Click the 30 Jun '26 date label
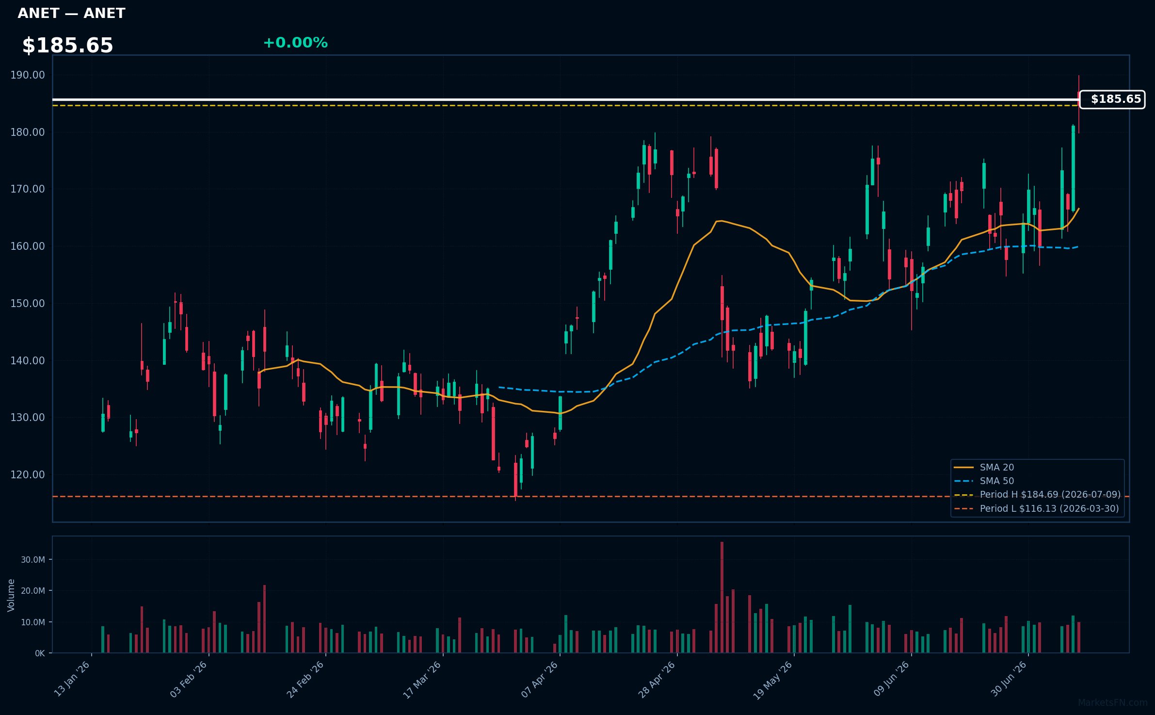This screenshot has width=1155, height=715. [1009, 679]
